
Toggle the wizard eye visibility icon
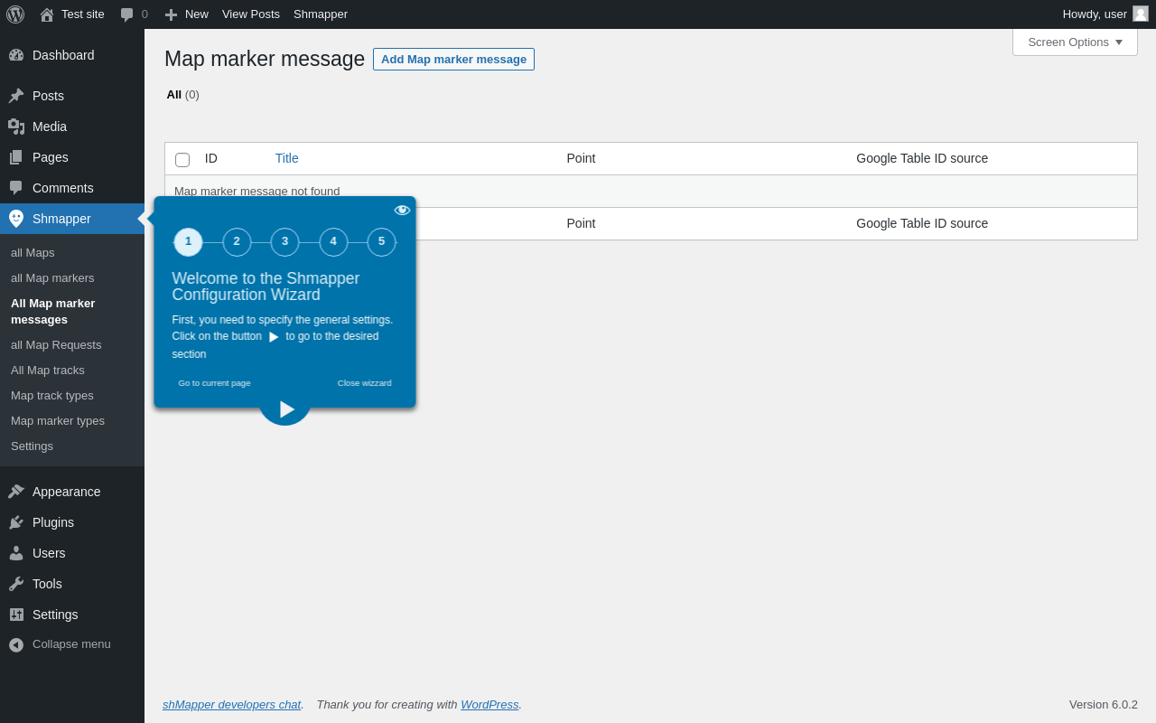click(402, 210)
